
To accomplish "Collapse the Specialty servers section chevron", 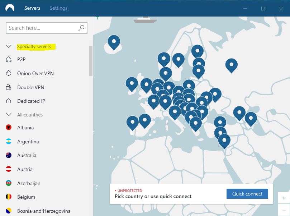I will click(x=9, y=46).
